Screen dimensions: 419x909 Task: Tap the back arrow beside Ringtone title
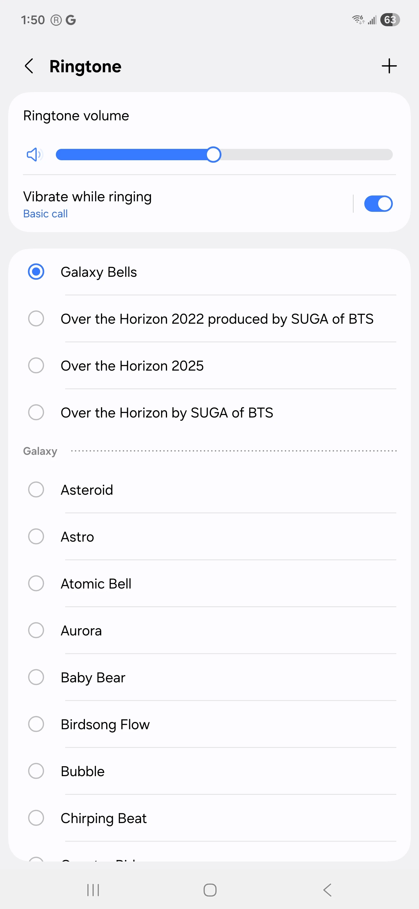29,66
